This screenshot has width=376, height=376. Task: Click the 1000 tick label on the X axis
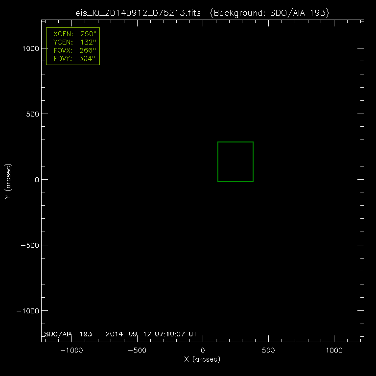(x=334, y=351)
